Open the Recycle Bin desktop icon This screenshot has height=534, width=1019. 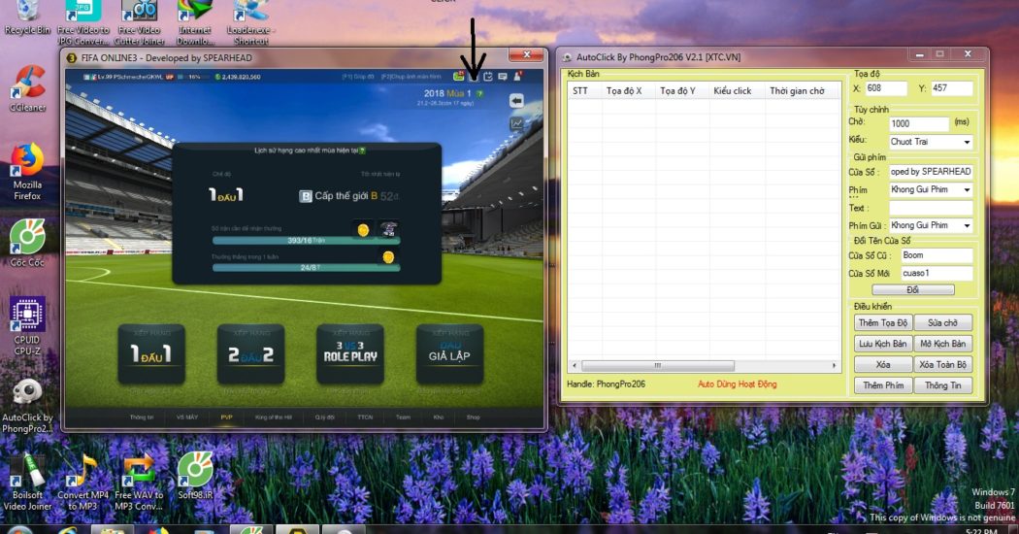click(x=26, y=17)
